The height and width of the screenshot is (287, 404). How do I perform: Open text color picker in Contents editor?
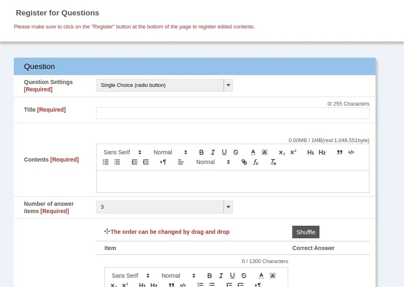tap(253, 152)
